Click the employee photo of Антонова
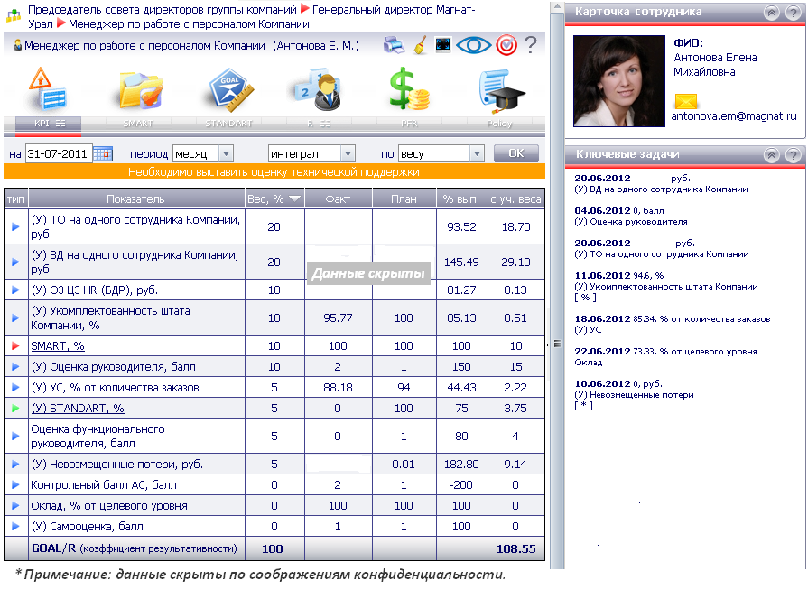The image size is (808, 589). (x=619, y=81)
